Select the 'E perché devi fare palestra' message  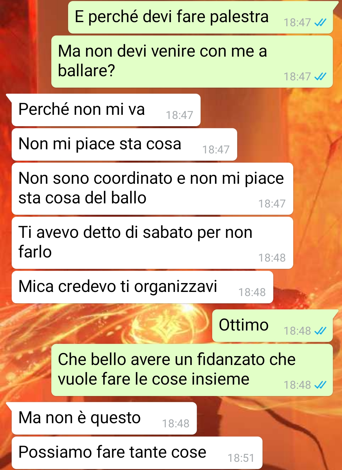coord(200,17)
